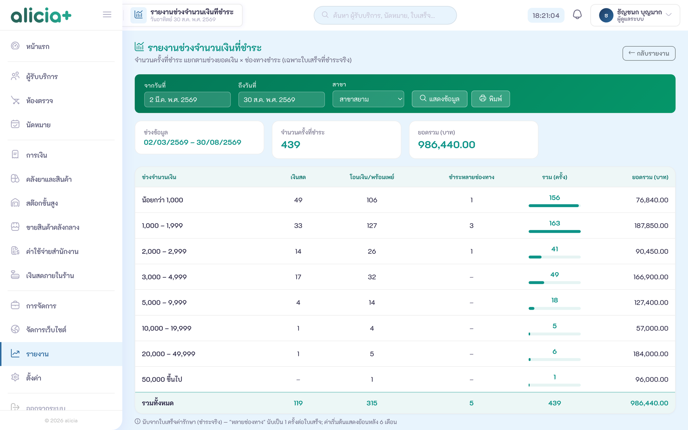Click เงินสดภายในร้าน cash register icon
Viewport: 688px width, 430px height.
15,275
